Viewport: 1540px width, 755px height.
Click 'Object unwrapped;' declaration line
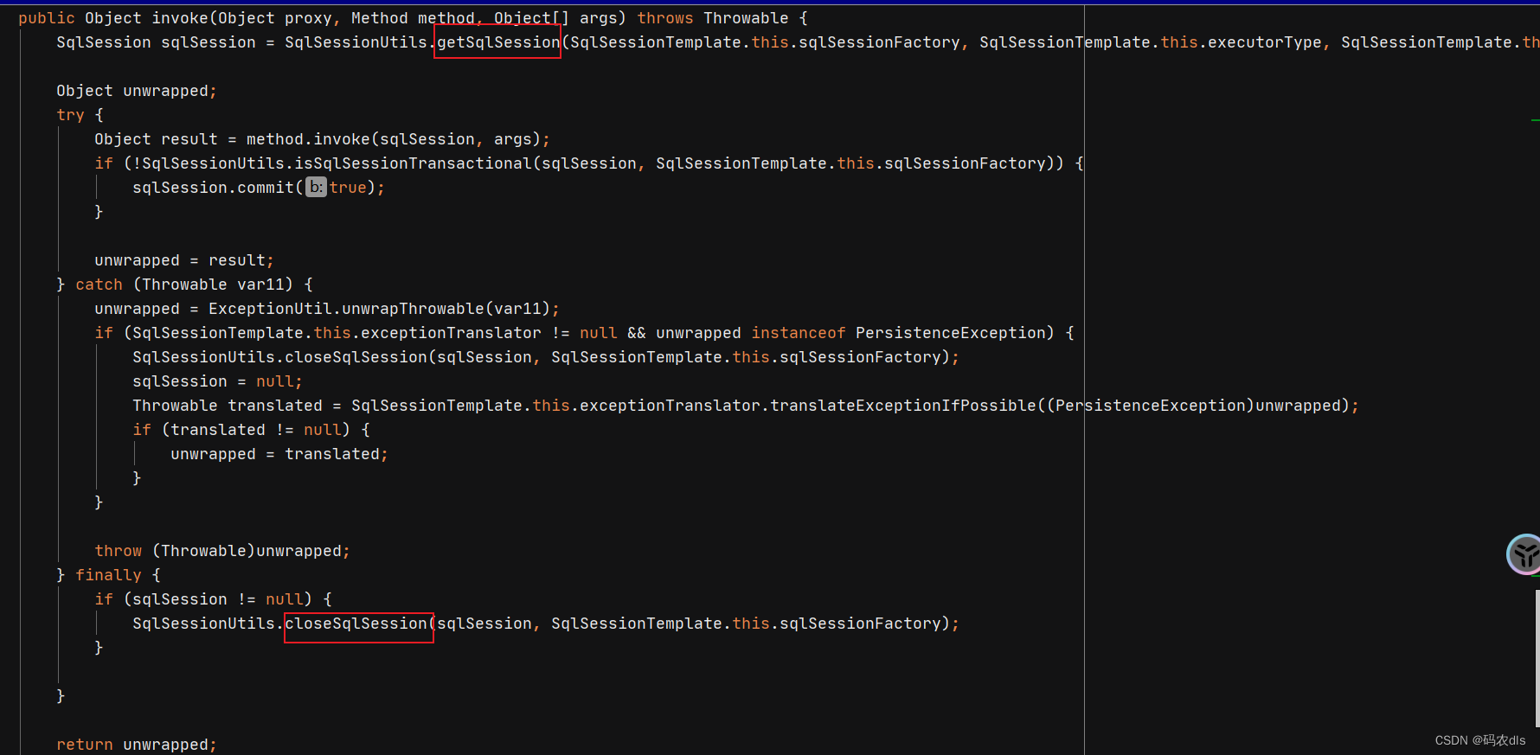(x=137, y=91)
